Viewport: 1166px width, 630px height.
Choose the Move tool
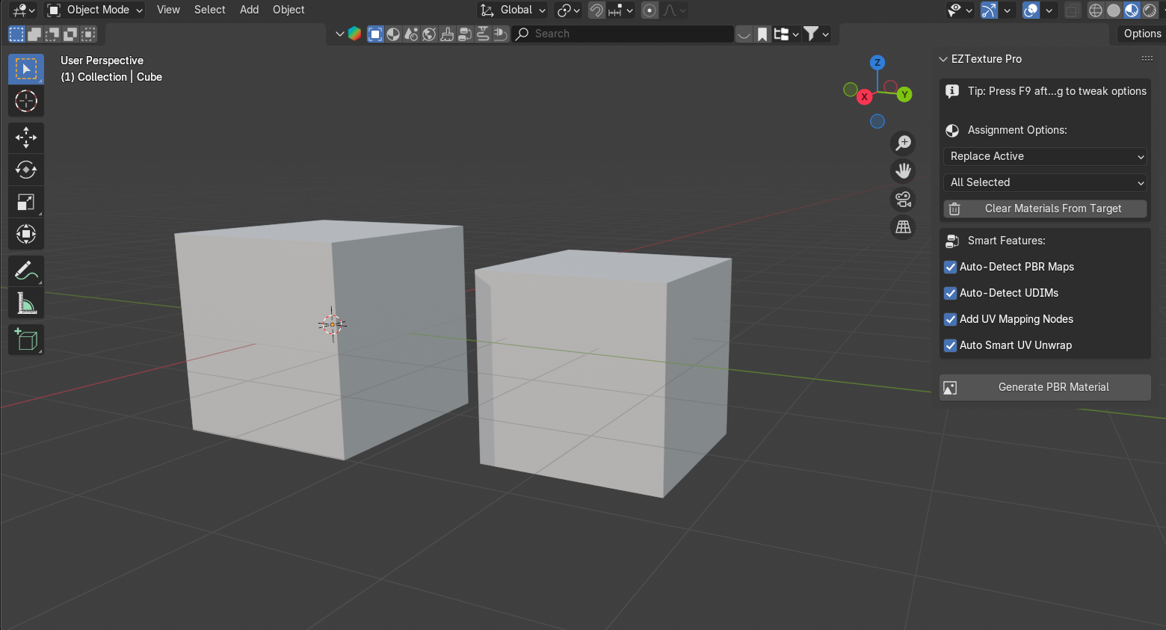[x=26, y=138]
